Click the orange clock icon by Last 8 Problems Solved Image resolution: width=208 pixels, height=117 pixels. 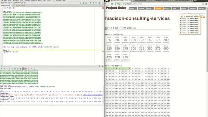[x=201, y=17]
